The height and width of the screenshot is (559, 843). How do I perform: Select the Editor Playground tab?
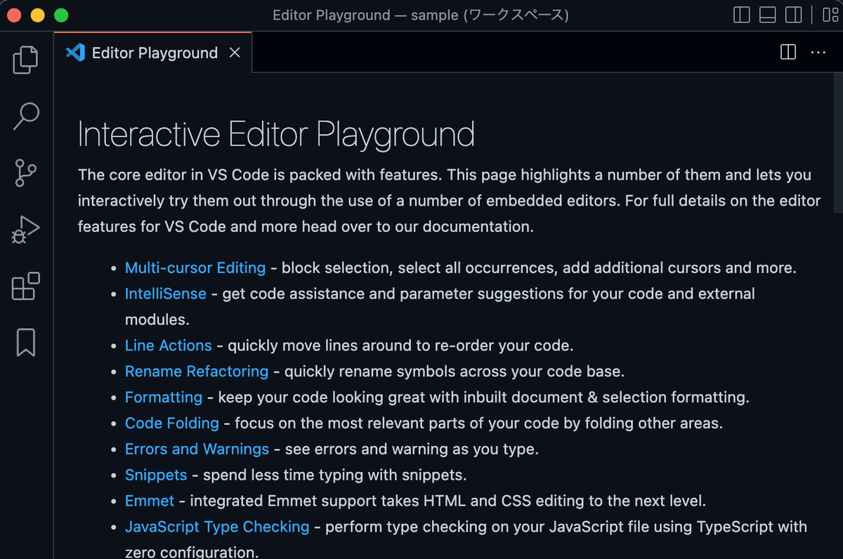(153, 53)
